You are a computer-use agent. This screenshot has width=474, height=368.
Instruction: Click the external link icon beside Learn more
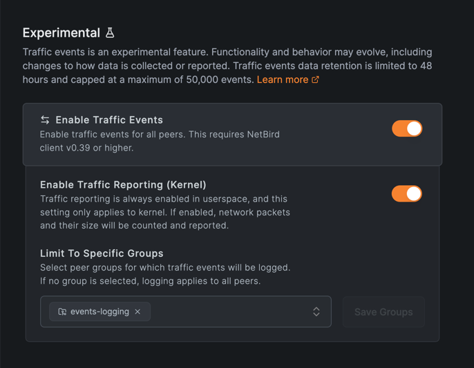coord(315,79)
